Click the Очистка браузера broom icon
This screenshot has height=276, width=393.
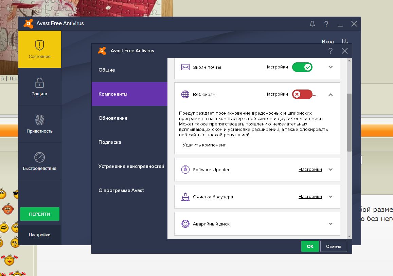click(x=185, y=197)
